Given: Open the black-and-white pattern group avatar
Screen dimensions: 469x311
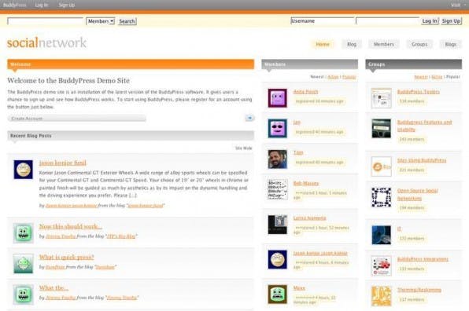Looking at the screenshot, I should 381,197.
